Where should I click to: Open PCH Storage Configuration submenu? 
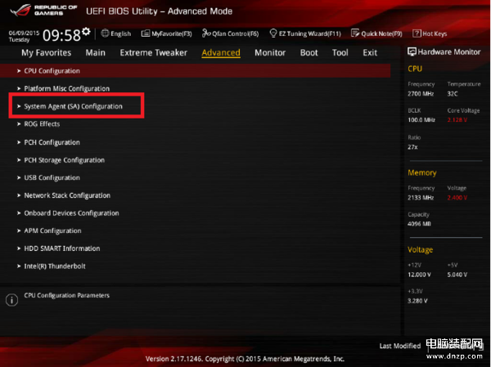click(65, 160)
